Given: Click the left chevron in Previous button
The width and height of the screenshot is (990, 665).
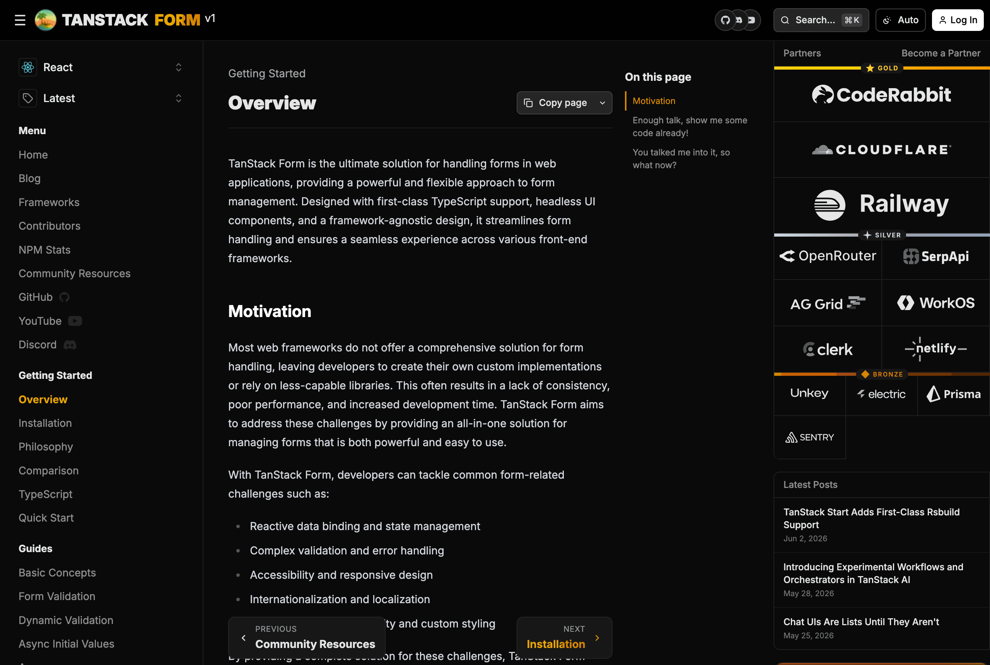Looking at the screenshot, I should coord(244,638).
